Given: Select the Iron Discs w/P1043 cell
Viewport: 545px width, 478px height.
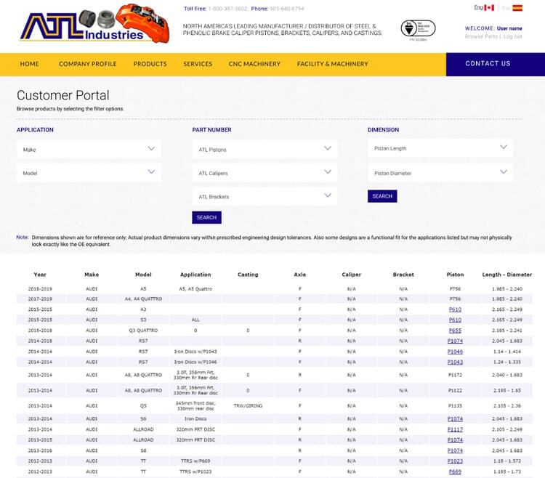Looking at the screenshot, I should 195,352.
